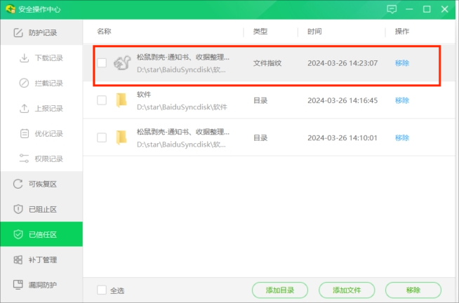Click the folder icon in third row
459x303 pixels.
tap(122, 137)
